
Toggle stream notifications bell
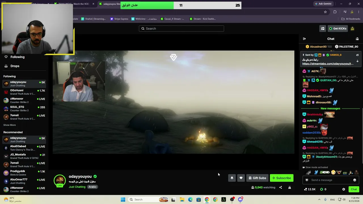232,178
